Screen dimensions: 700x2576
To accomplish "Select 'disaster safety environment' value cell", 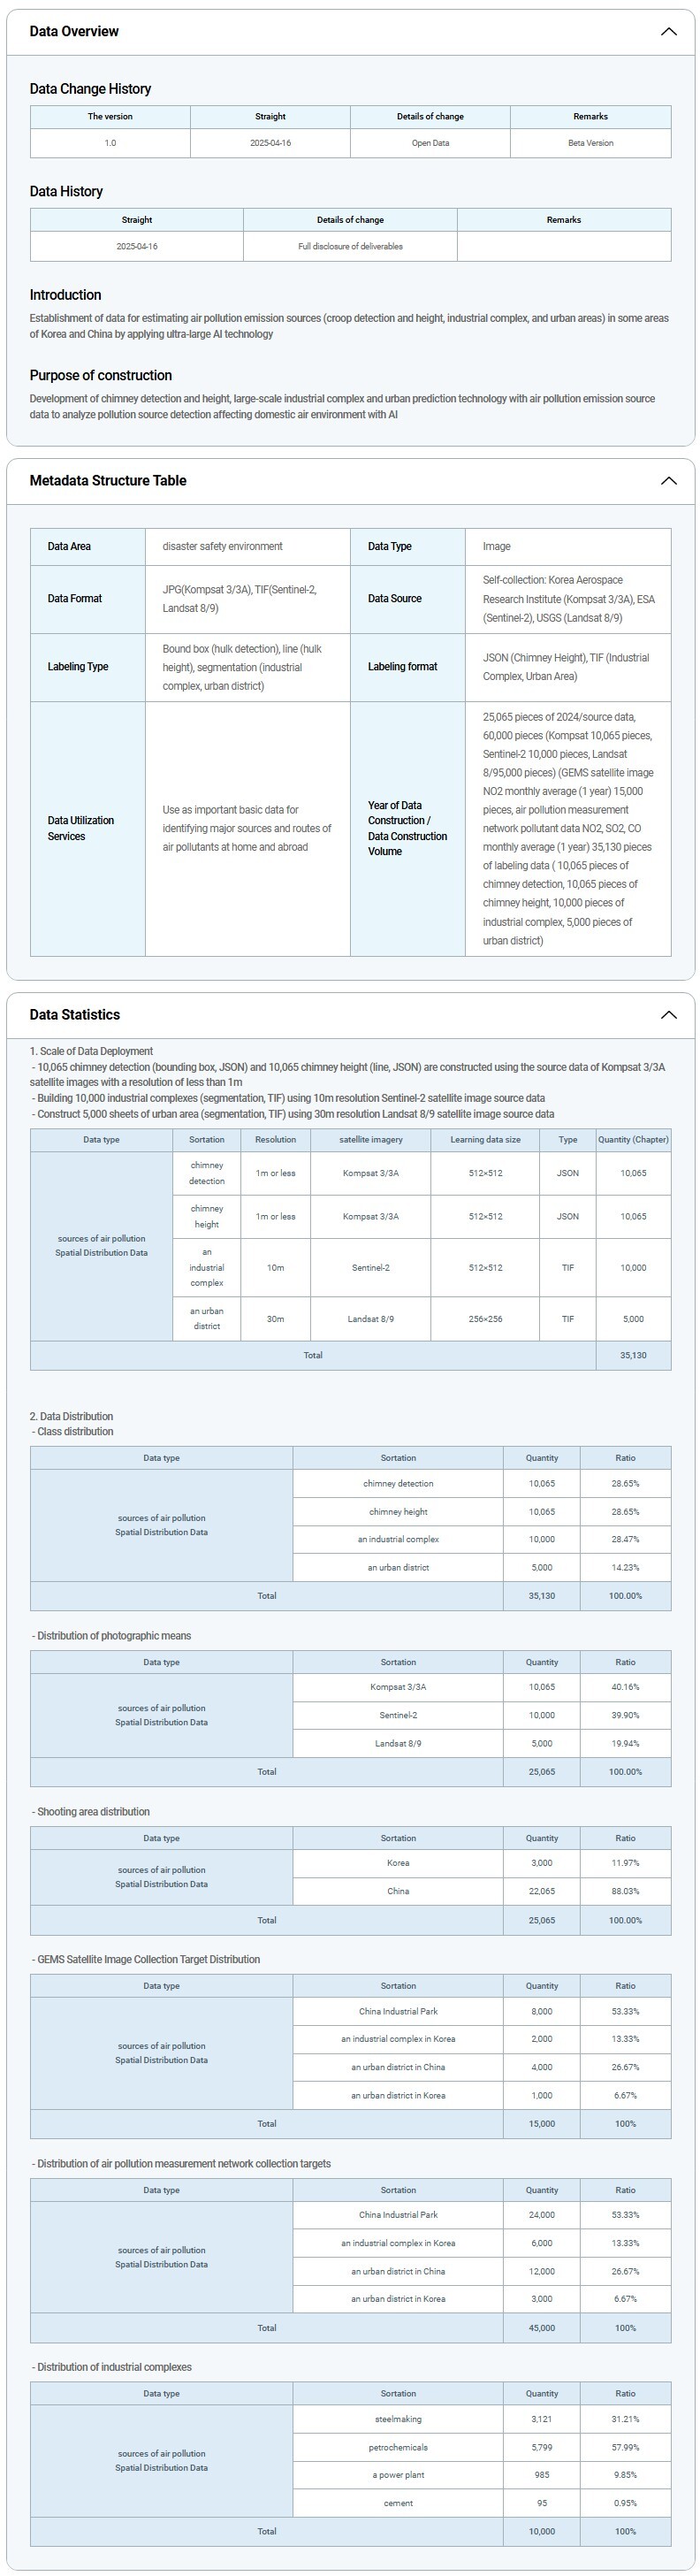I will point(223,547).
